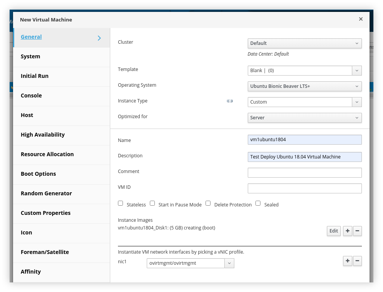Turn on Delete Protection
The height and width of the screenshot is (292, 383).
(208, 203)
